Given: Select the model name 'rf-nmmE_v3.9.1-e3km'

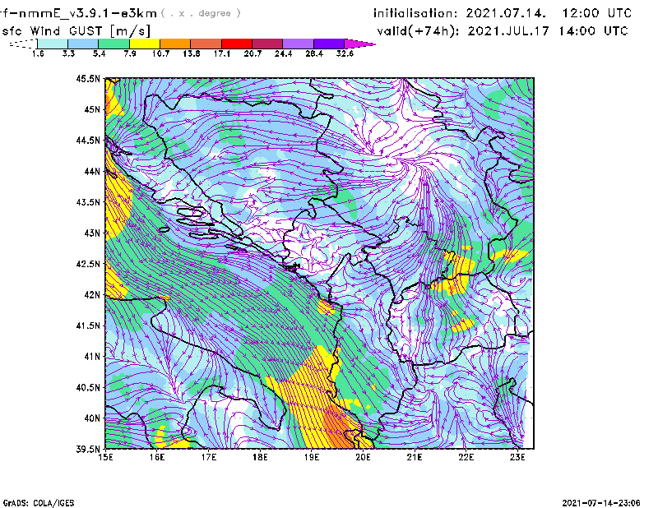Looking at the screenshot, I should pyautogui.click(x=79, y=13).
